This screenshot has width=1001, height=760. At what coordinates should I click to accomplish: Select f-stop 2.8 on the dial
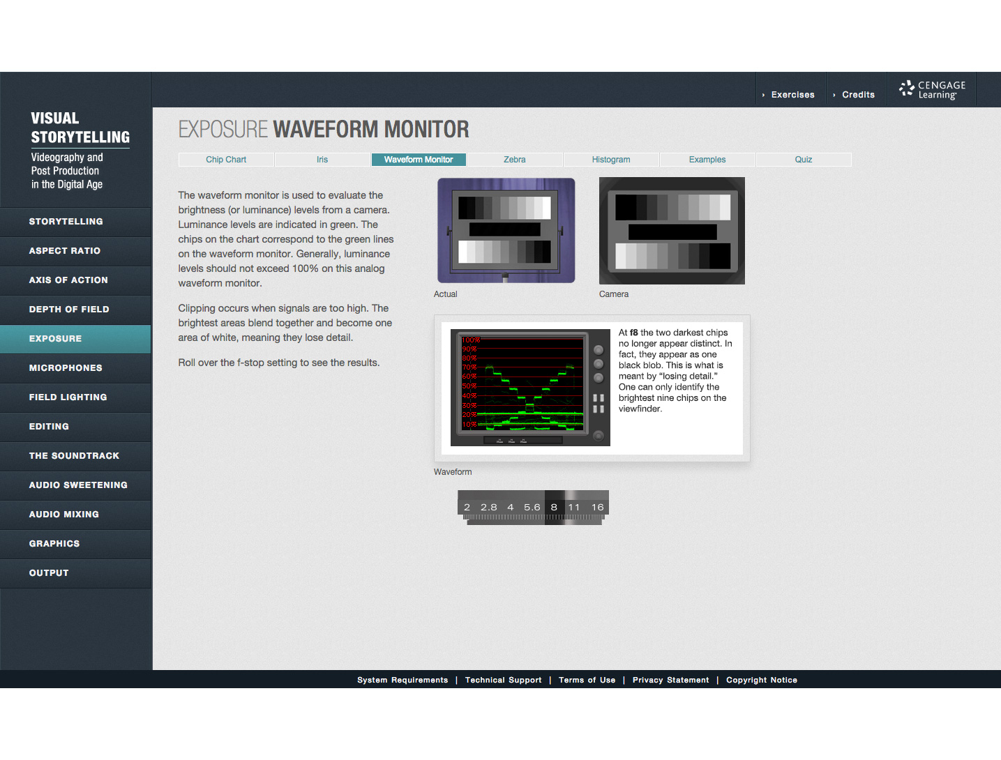pos(489,508)
